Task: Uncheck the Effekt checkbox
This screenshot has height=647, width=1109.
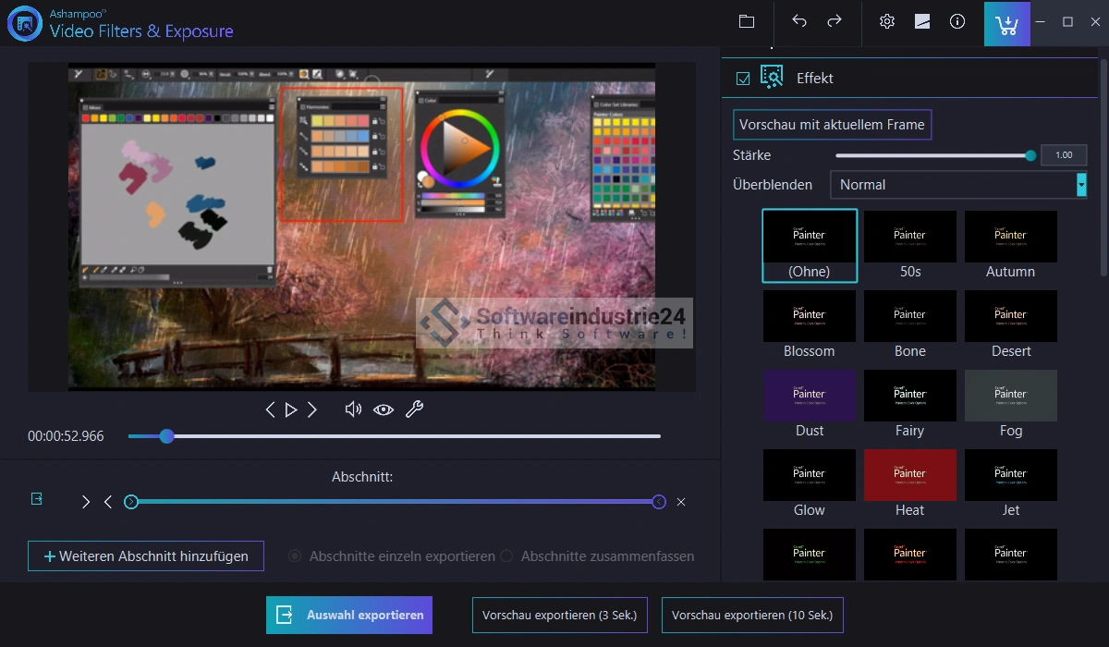Action: pos(743,79)
